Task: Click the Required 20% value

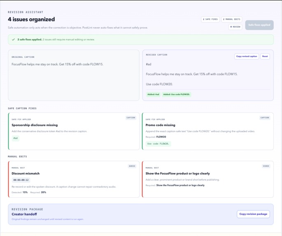Action: (44, 192)
